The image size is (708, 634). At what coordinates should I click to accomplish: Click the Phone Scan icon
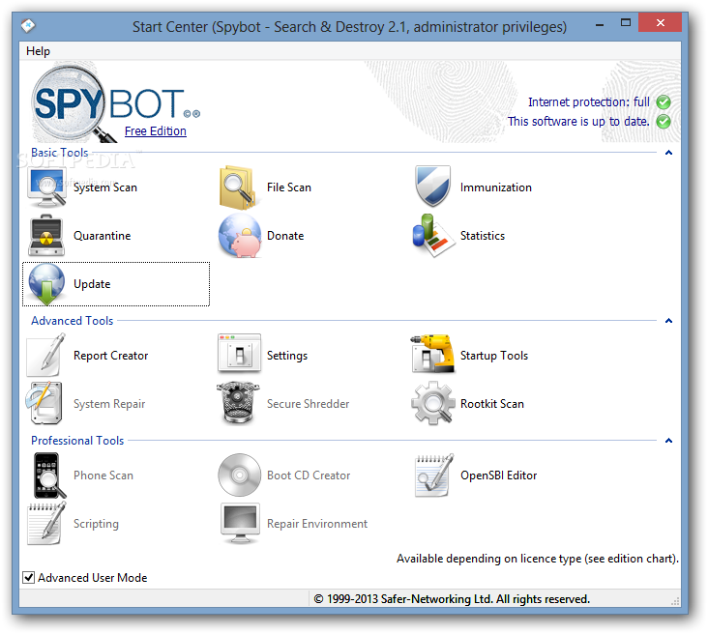48,475
